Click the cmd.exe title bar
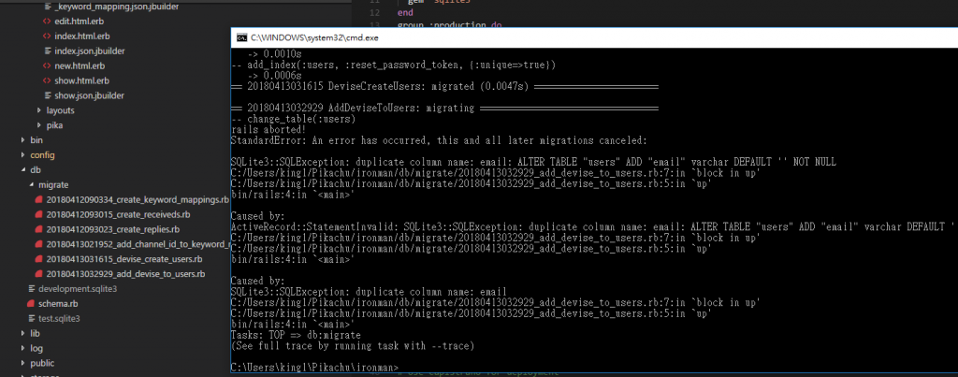Screen dimensions: 958x377 tap(594, 37)
